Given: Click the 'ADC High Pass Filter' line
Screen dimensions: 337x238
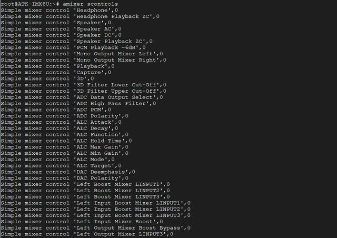Looking at the screenshot, I should click(x=78, y=104).
